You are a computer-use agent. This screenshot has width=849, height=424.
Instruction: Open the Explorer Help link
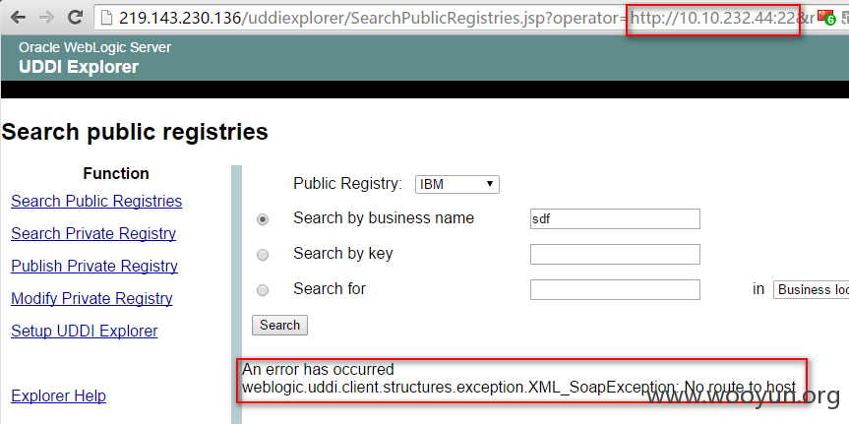pos(58,395)
